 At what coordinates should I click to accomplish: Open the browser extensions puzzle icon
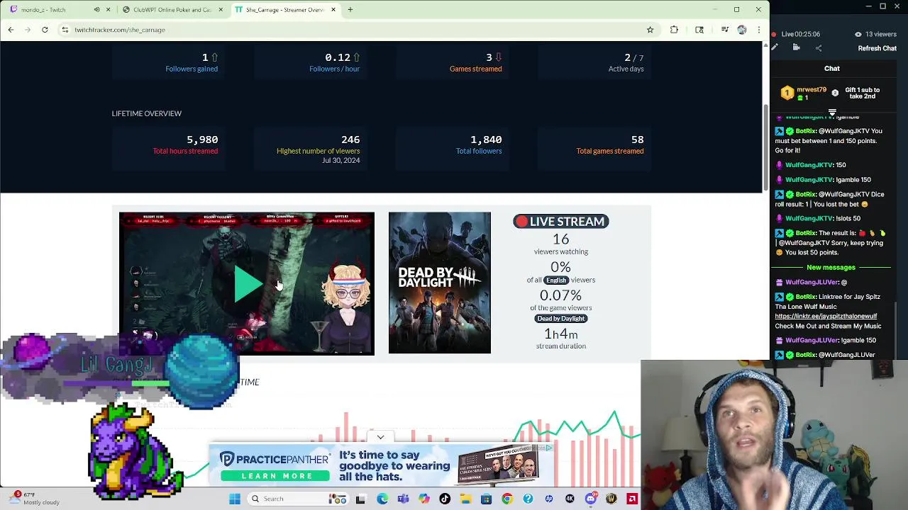tap(674, 30)
